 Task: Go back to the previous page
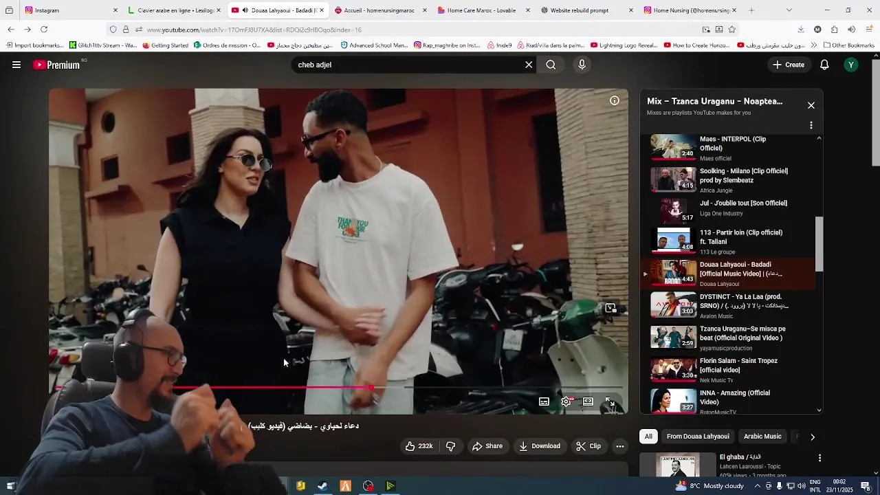point(11,30)
